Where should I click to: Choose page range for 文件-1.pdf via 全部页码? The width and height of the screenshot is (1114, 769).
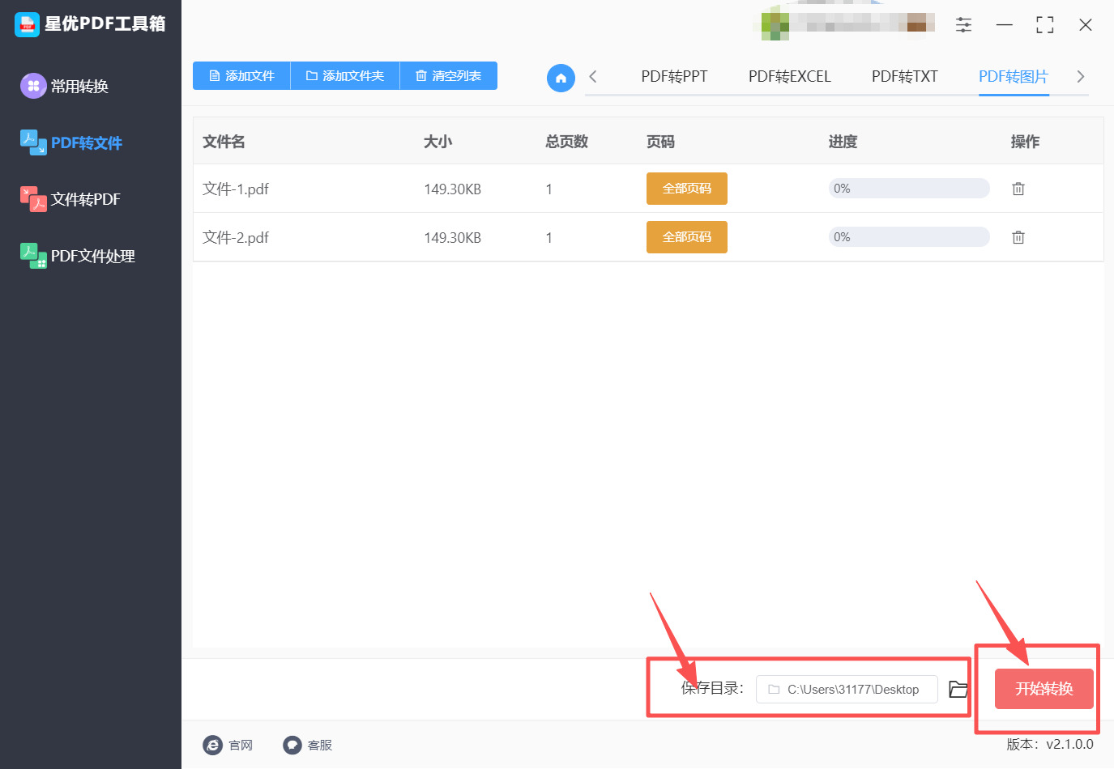coord(687,189)
